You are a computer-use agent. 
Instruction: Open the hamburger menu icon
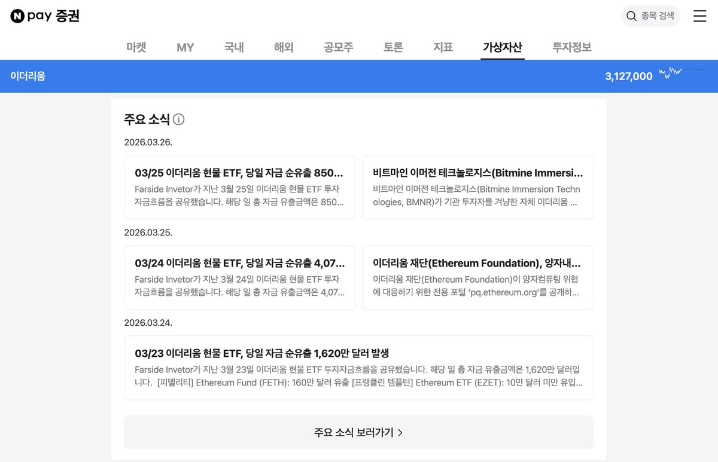pos(699,16)
